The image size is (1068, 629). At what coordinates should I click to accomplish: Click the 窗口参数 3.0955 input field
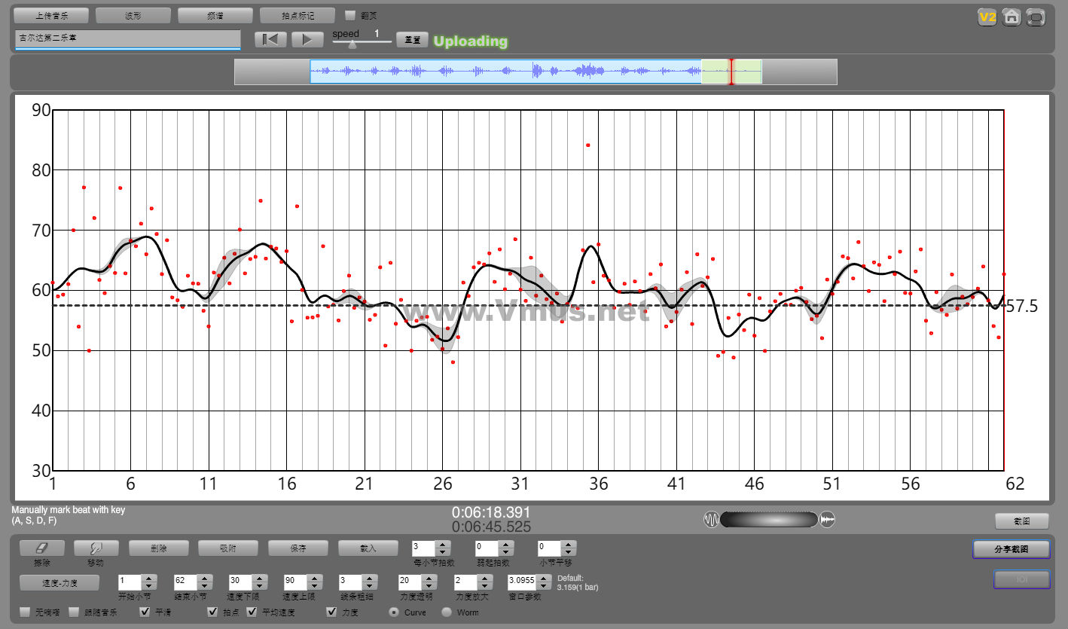click(x=521, y=582)
